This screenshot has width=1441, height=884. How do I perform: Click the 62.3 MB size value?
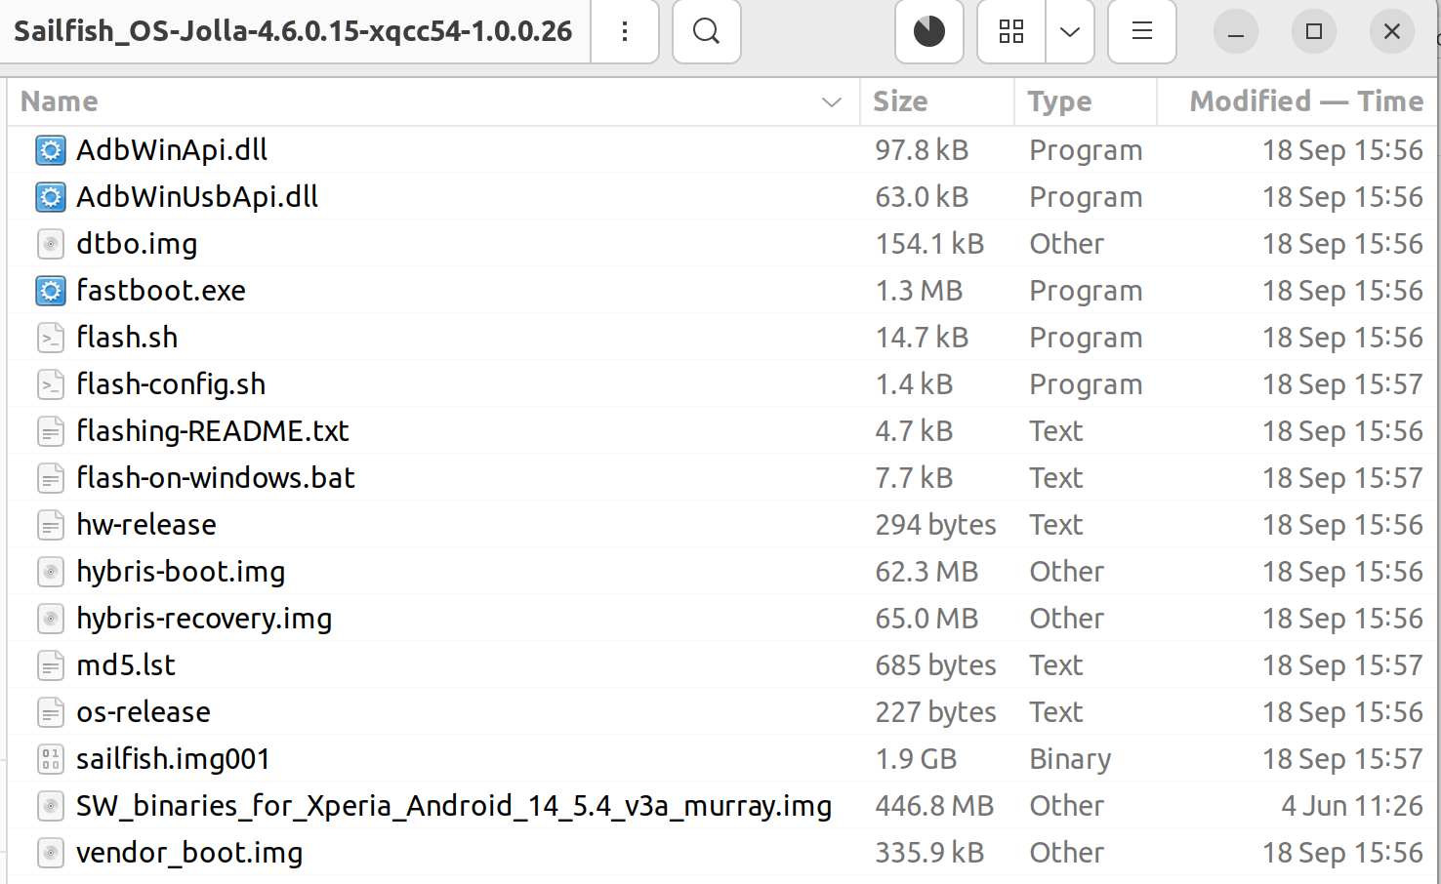[x=926, y=572]
